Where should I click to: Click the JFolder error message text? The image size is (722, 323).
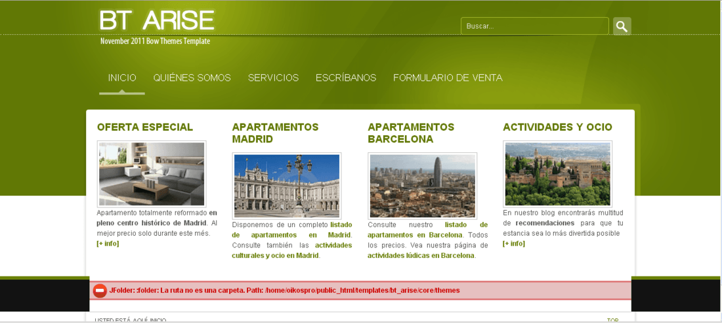tap(285, 291)
